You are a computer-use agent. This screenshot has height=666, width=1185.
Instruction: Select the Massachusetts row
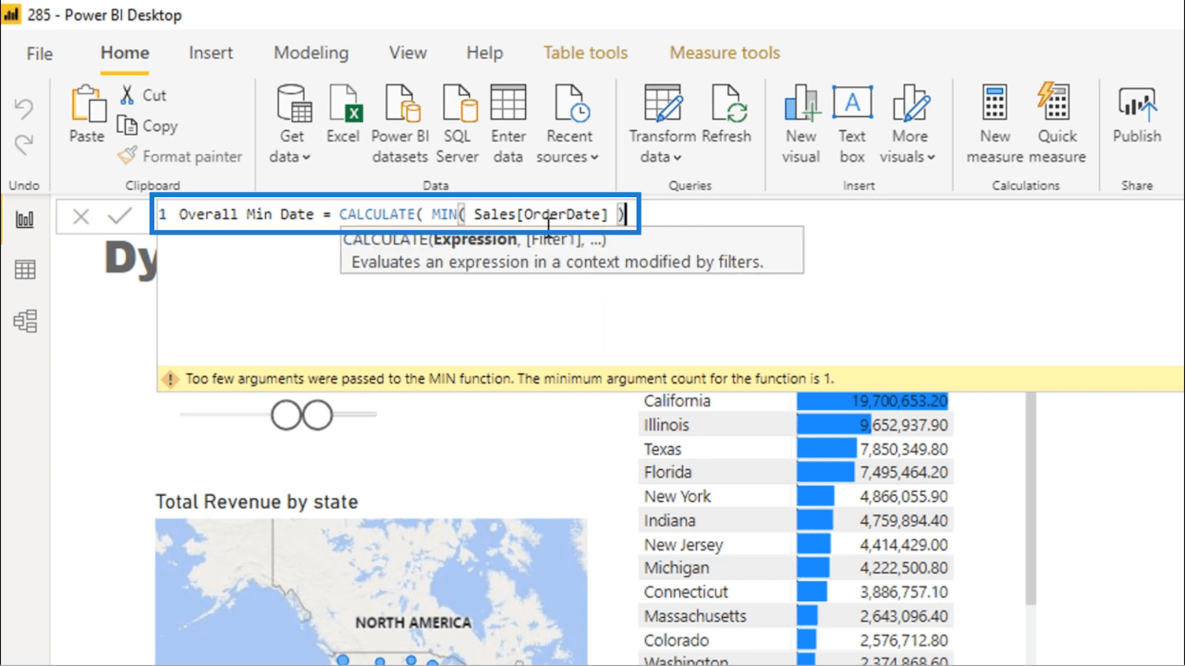click(795, 616)
